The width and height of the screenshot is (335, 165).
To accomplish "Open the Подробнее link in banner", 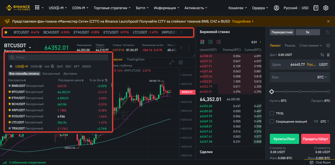I will click(243, 21).
